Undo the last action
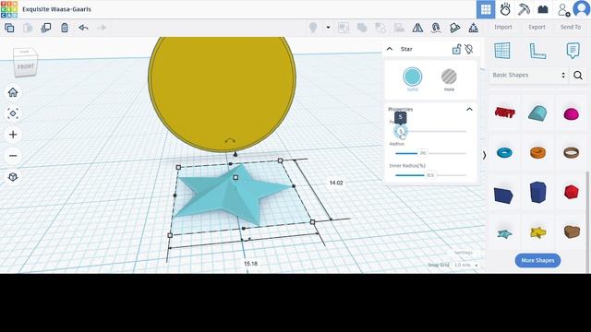591x332 pixels. point(83,28)
